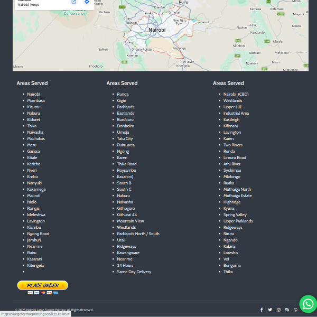Choose Machakos from areas list
317x317 pixels.
pos(36,138)
